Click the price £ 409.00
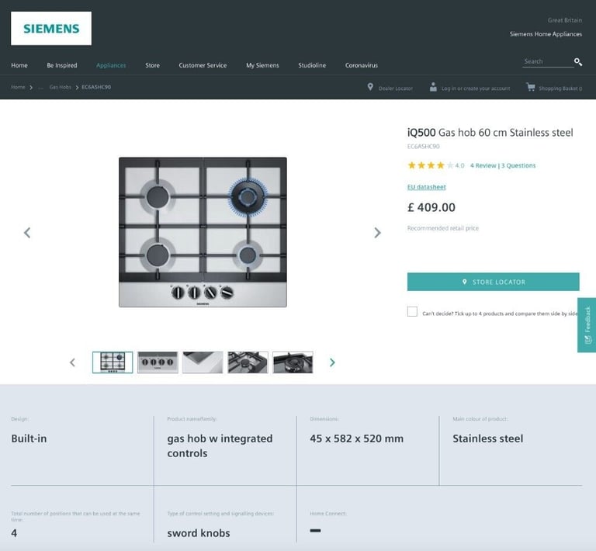Screen dimensions: 596x551 coord(431,207)
